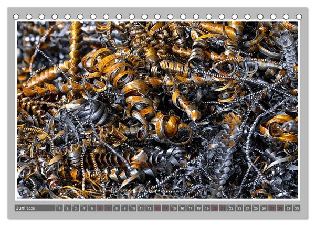Select day 5 in the calendar strip

(x=92, y=208)
